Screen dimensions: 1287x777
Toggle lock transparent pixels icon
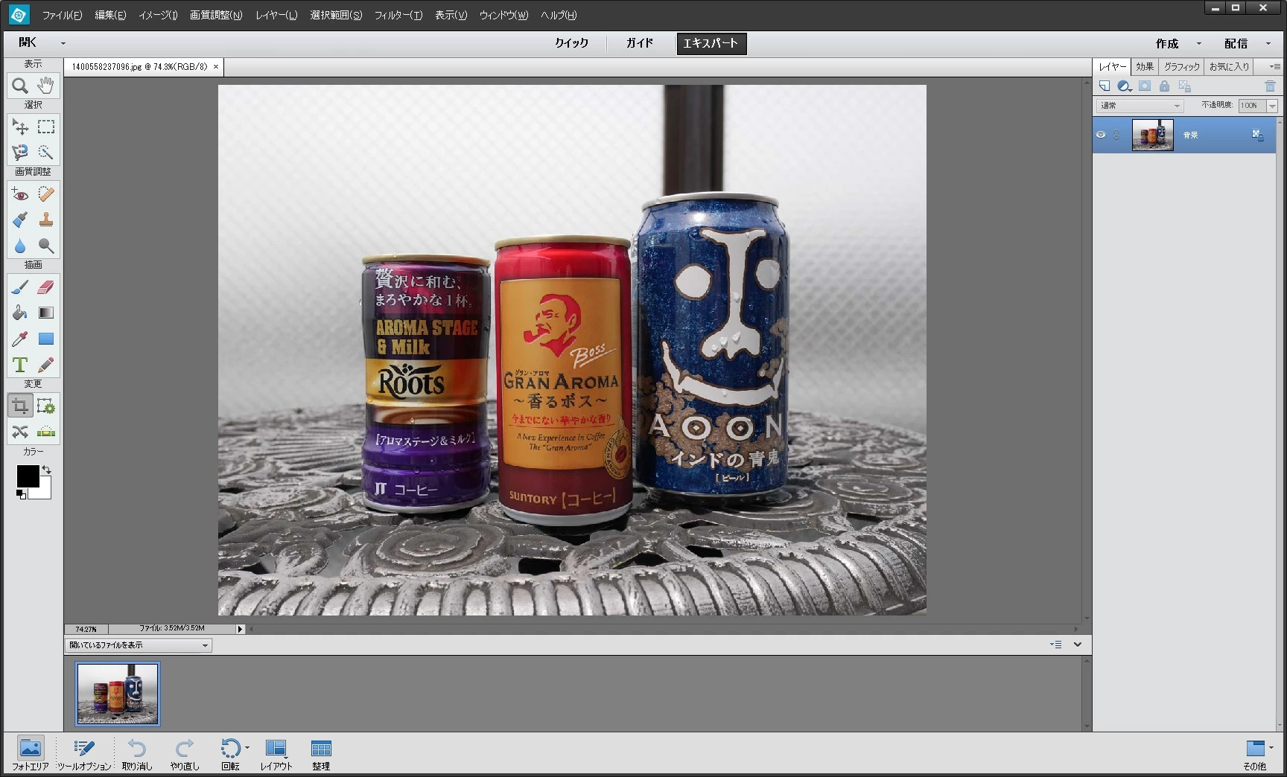[x=1185, y=86]
